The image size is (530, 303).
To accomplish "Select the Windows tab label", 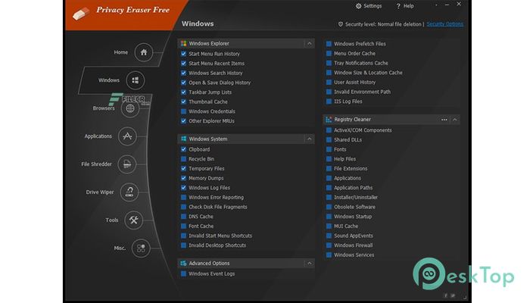I will [x=109, y=80].
